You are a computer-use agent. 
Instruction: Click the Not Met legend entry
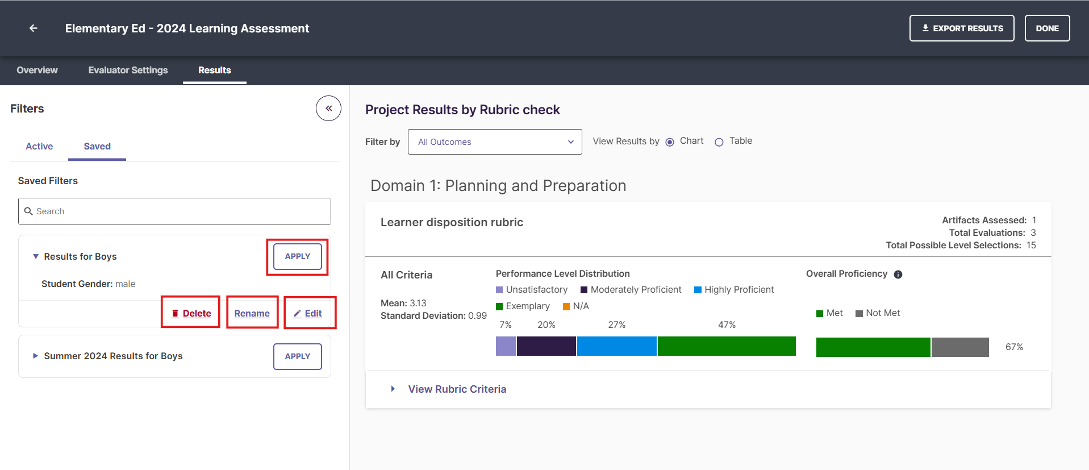(878, 313)
